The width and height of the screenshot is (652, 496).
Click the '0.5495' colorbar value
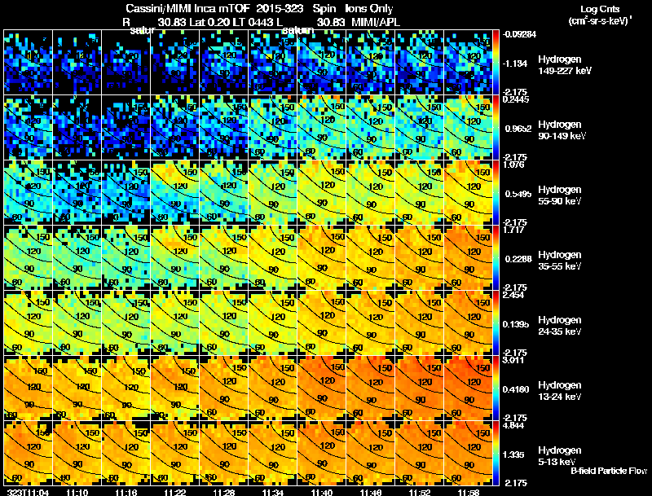(518, 194)
